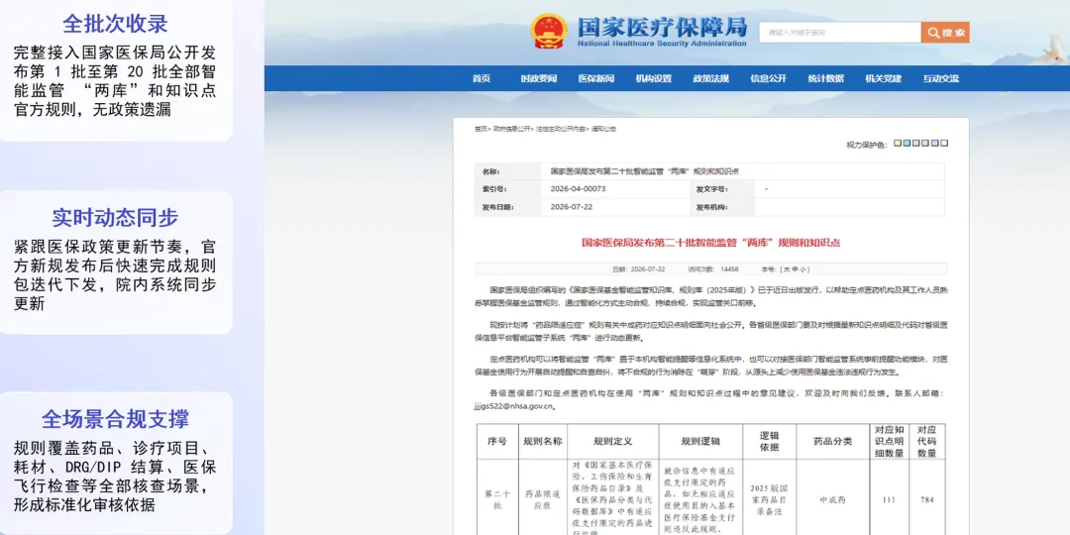Screen dimensions: 1070x535
Task: Set font size to 小 (small)
Action: pyautogui.click(x=803, y=269)
